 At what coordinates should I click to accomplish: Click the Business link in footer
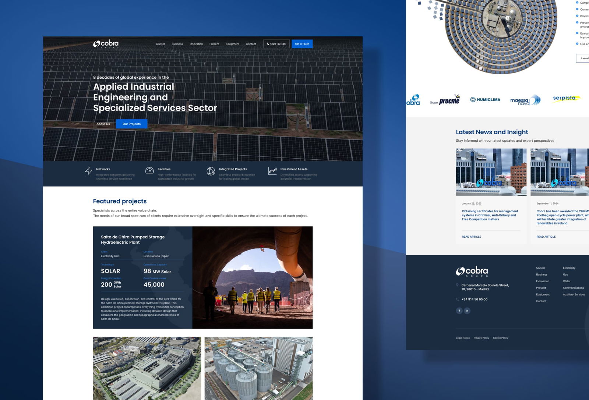pyautogui.click(x=542, y=275)
